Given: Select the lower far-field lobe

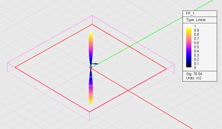Looking at the screenshot, I should click(x=91, y=87).
